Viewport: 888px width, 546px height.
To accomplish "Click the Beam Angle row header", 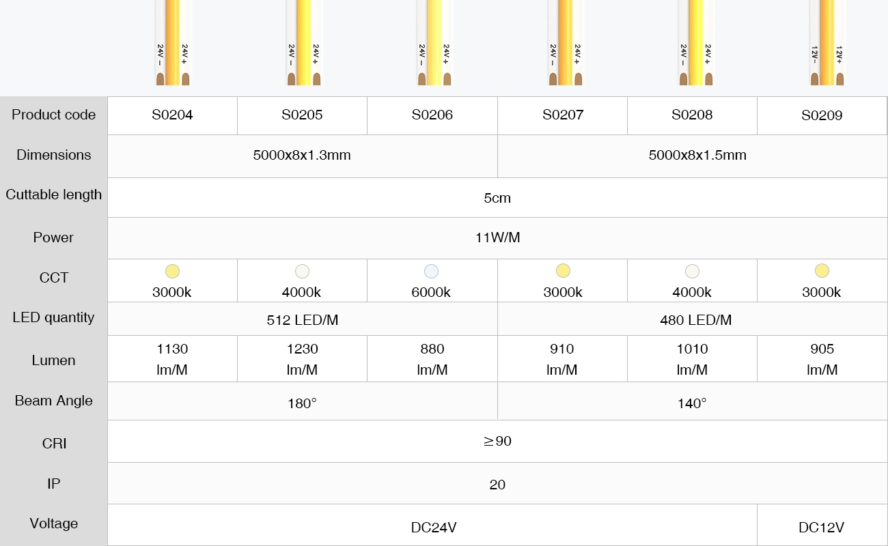I will pyautogui.click(x=53, y=401).
